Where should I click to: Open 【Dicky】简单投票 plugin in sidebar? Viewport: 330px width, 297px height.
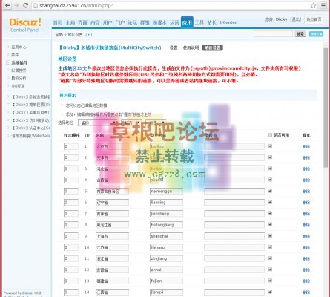[x=30, y=105]
